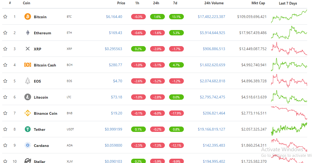Click EOS 1h badge -2.6%
Viewport: 312px width, 163px height.
point(138,81)
